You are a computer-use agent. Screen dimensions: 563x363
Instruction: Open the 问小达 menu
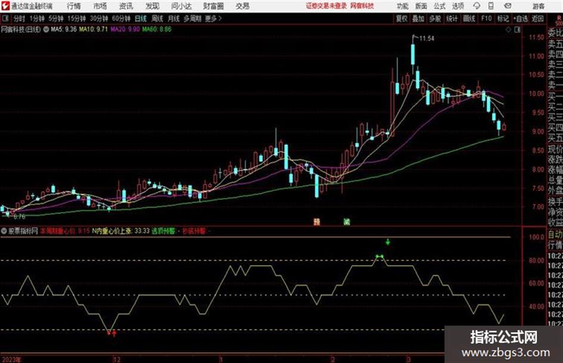pos(181,6)
